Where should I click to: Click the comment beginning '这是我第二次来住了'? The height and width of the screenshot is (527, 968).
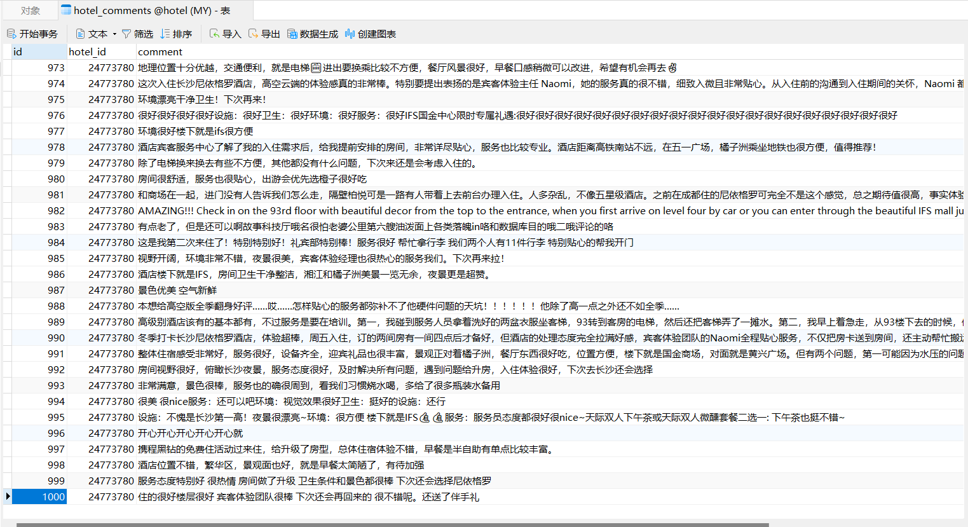click(386, 242)
